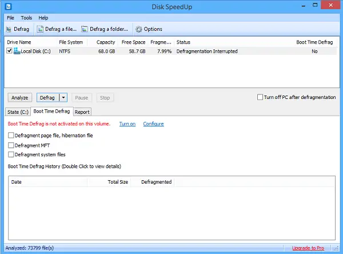
Task: Click the No boot time defrag value
Action: point(314,51)
